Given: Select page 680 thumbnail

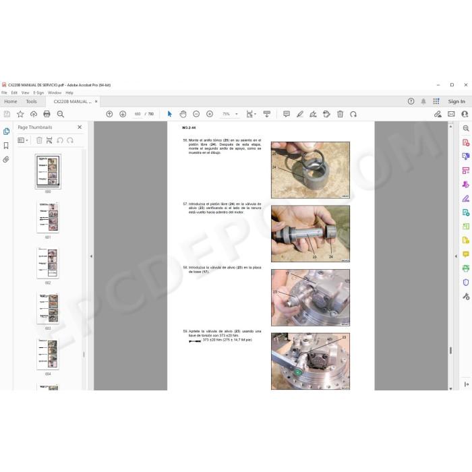Looking at the screenshot, I should [48, 171].
